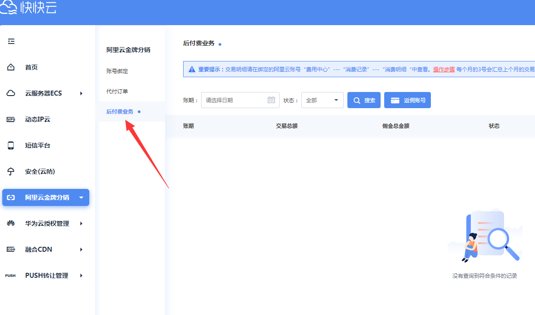Click the 返佣账号 button
535x315 pixels.
407,100
